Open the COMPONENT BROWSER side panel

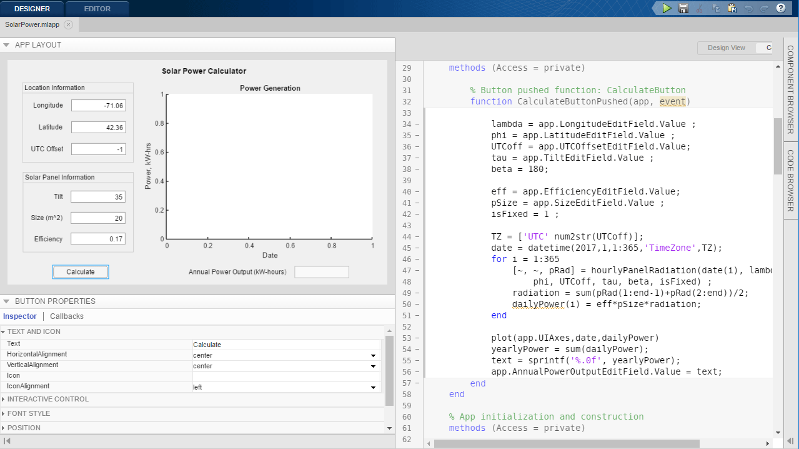[x=790, y=89]
